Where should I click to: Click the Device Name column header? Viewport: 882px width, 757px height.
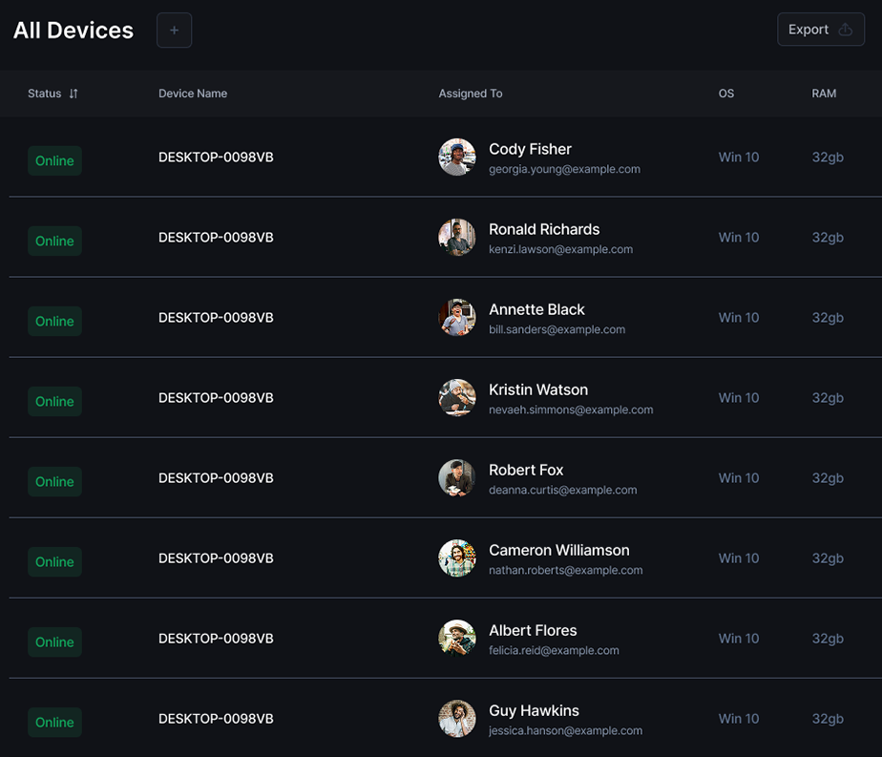click(193, 94)
